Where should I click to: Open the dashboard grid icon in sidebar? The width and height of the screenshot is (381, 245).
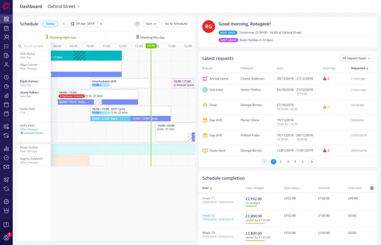(x=6, y=19)
